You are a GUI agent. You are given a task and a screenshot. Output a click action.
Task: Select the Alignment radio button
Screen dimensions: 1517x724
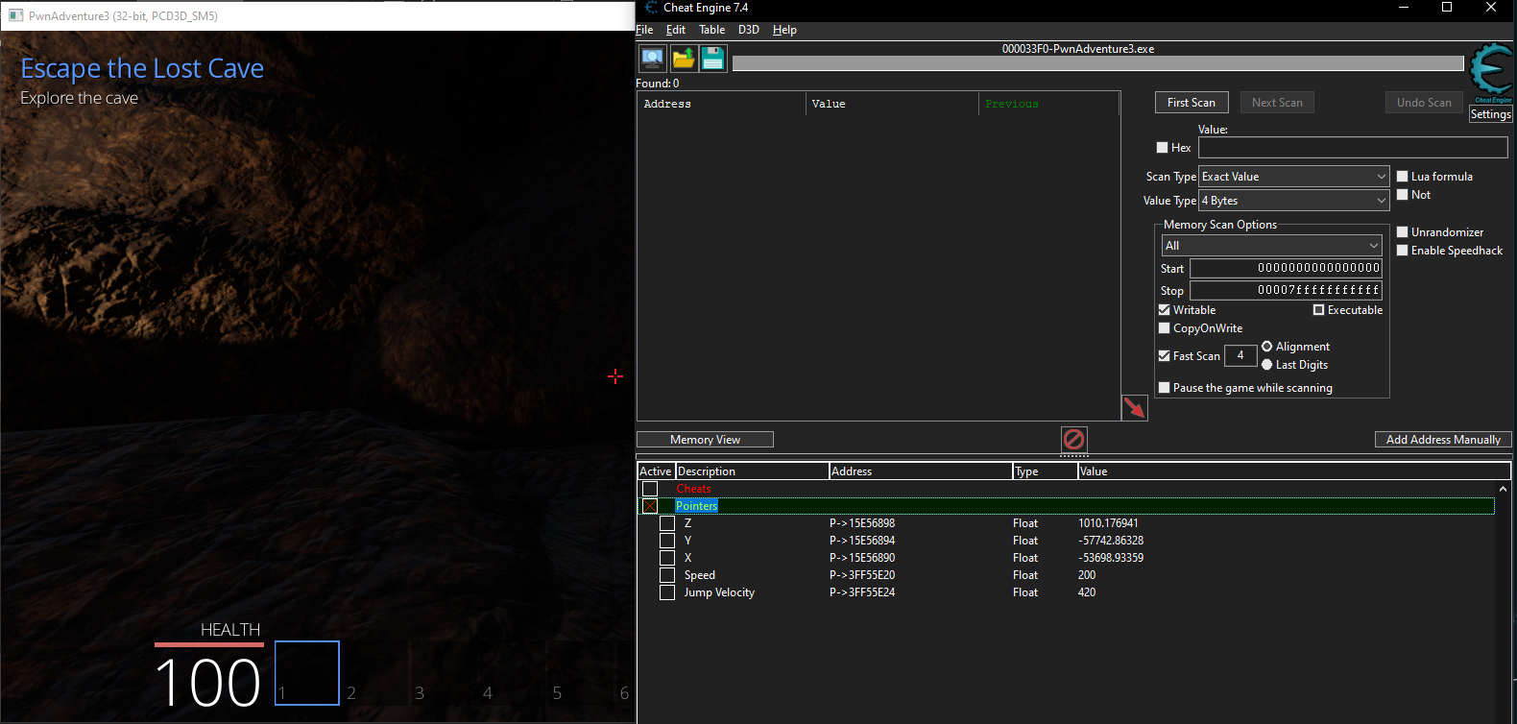point(1267,347)
